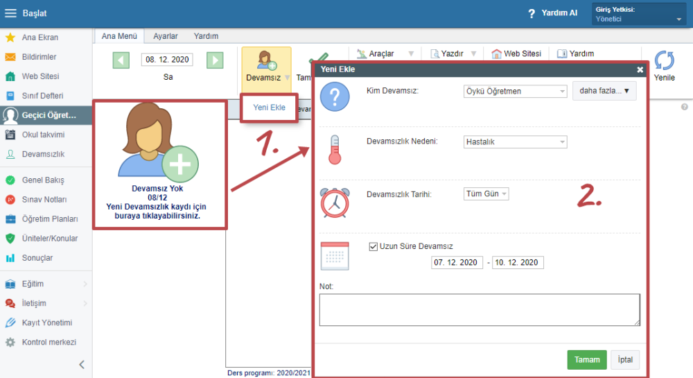Click the Devamsız teacher toolbar icon
The image size is (693, 378).
pos(267,60)
